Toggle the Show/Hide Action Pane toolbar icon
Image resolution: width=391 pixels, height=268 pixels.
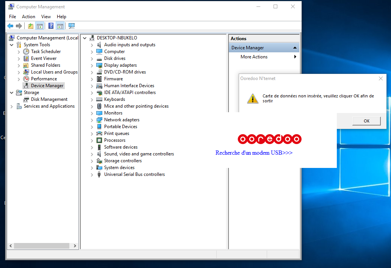coord(60,26)
